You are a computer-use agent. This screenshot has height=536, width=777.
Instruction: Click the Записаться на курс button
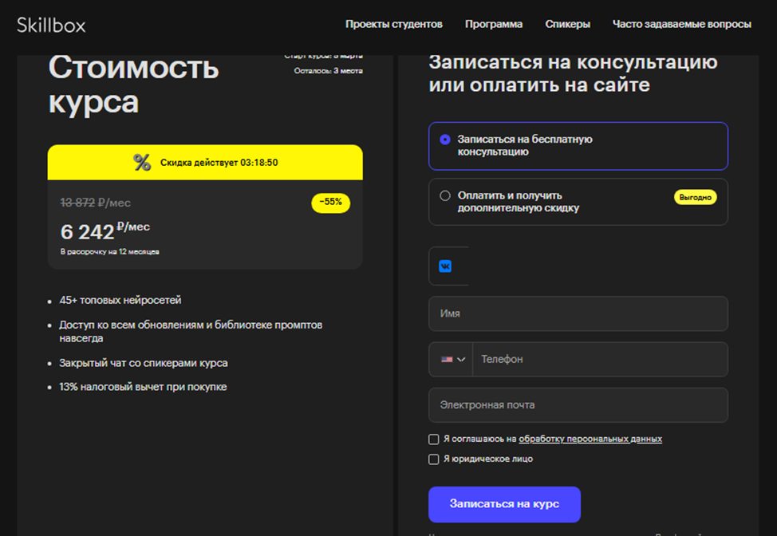pyautogui.click(x=504, y=504)
